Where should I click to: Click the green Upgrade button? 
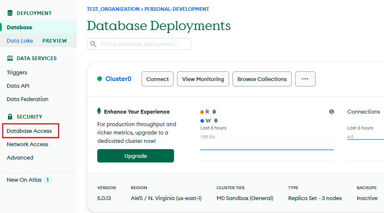click(136, 156)
